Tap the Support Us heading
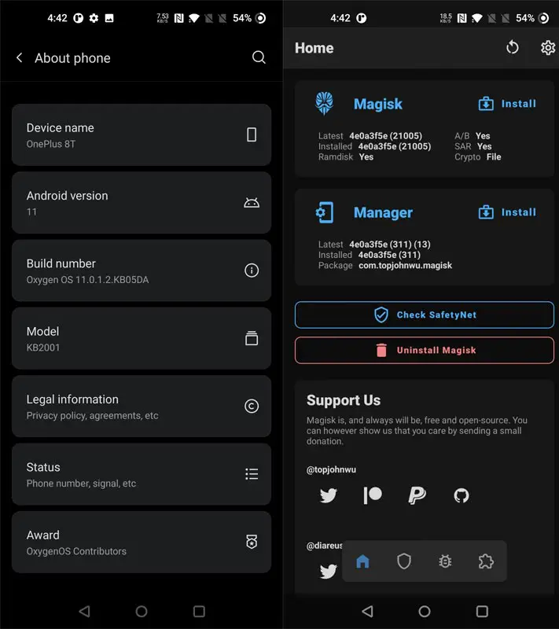The width and height of the screenshot is (559, 629). [344, 400]
